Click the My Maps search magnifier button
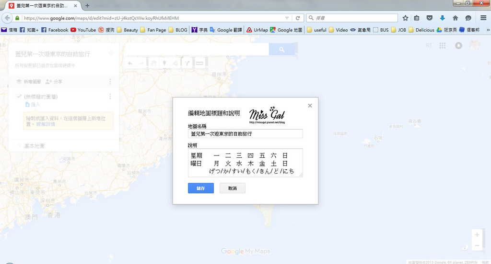Viewport: 491px width, 264px height. [x=282, y=49]
